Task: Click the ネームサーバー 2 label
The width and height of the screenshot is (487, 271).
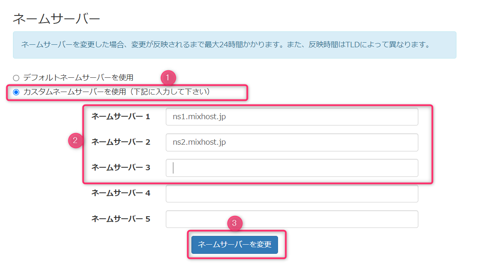Action: 121,142
